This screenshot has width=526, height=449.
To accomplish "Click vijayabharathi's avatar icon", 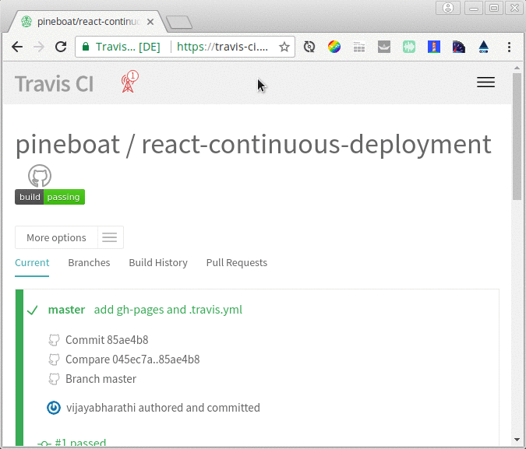I will tap(54, 408).
